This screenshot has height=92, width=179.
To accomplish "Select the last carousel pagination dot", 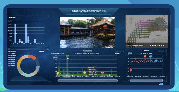I will (x=163, y=46).
